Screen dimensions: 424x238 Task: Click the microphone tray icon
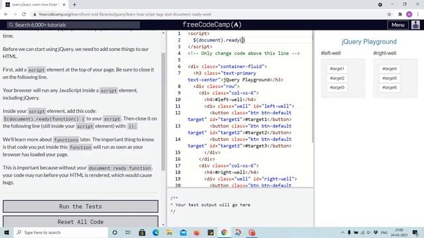(x=349, y=232)
